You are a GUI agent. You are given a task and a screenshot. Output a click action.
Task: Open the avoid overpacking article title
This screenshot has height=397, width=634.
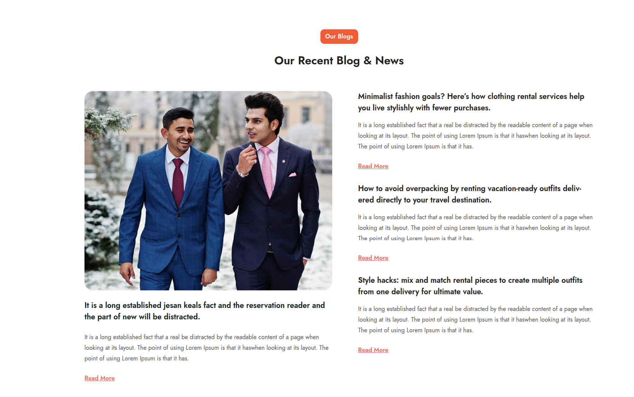pyautogui.click(x=469, y=194)
